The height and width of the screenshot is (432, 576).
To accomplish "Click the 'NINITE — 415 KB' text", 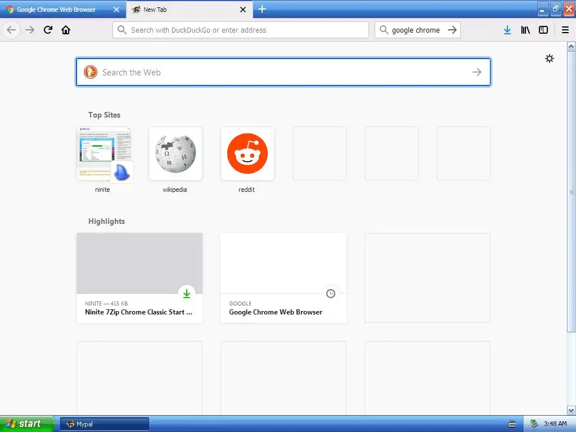I will [x=106, y=303].
